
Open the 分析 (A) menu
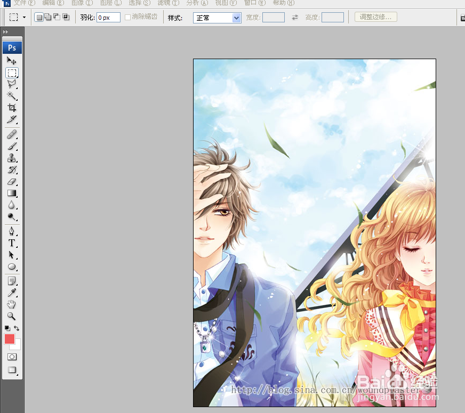pyautogui.click(x=197, y=3)
